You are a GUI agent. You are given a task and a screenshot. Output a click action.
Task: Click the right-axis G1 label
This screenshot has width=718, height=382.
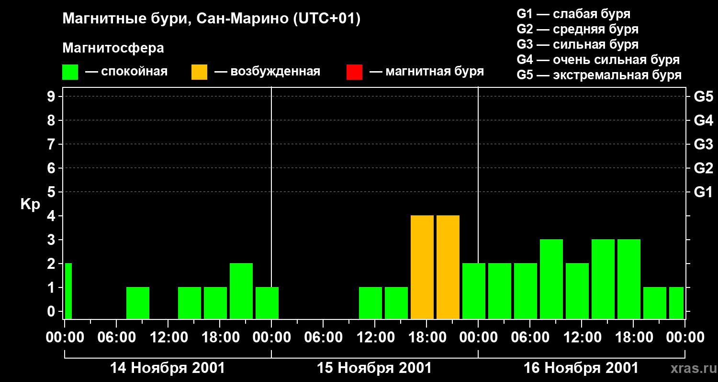[703, 192]
